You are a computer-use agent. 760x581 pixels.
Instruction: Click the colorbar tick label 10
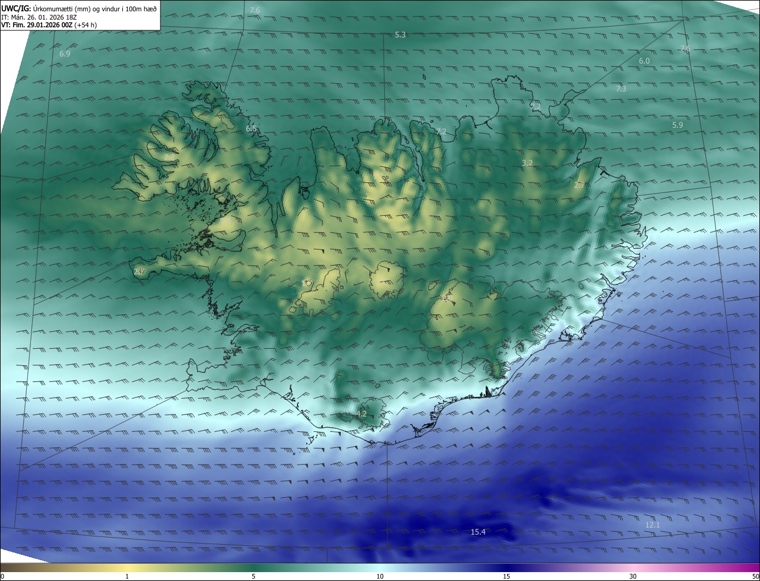pyautogui.click(x=380, y=576)
